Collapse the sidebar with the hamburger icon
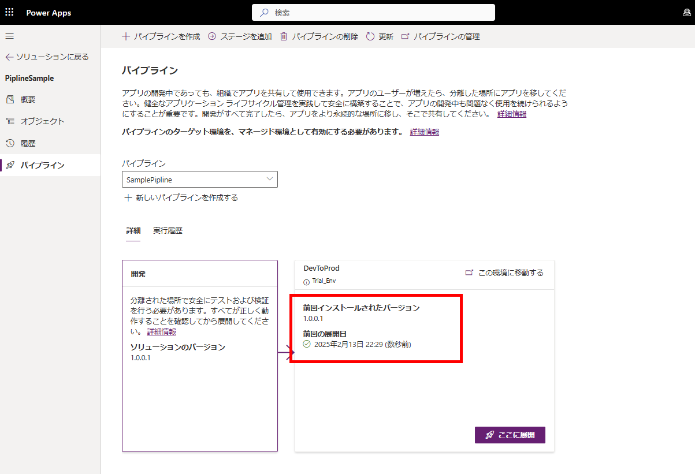 pyautogui.click(x=9, y=35)
